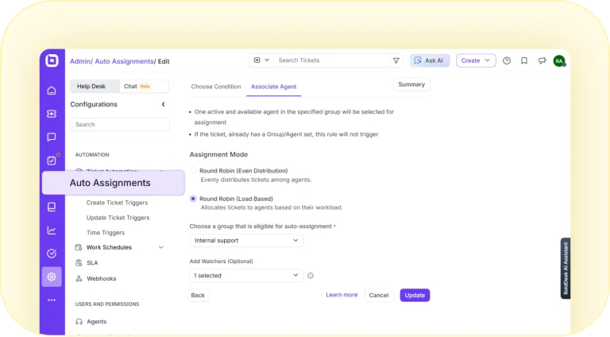610x337 pixels.
Task: Select Round Robin (Load Based) option
Action: pyautogui.click(x=193, y=199)
